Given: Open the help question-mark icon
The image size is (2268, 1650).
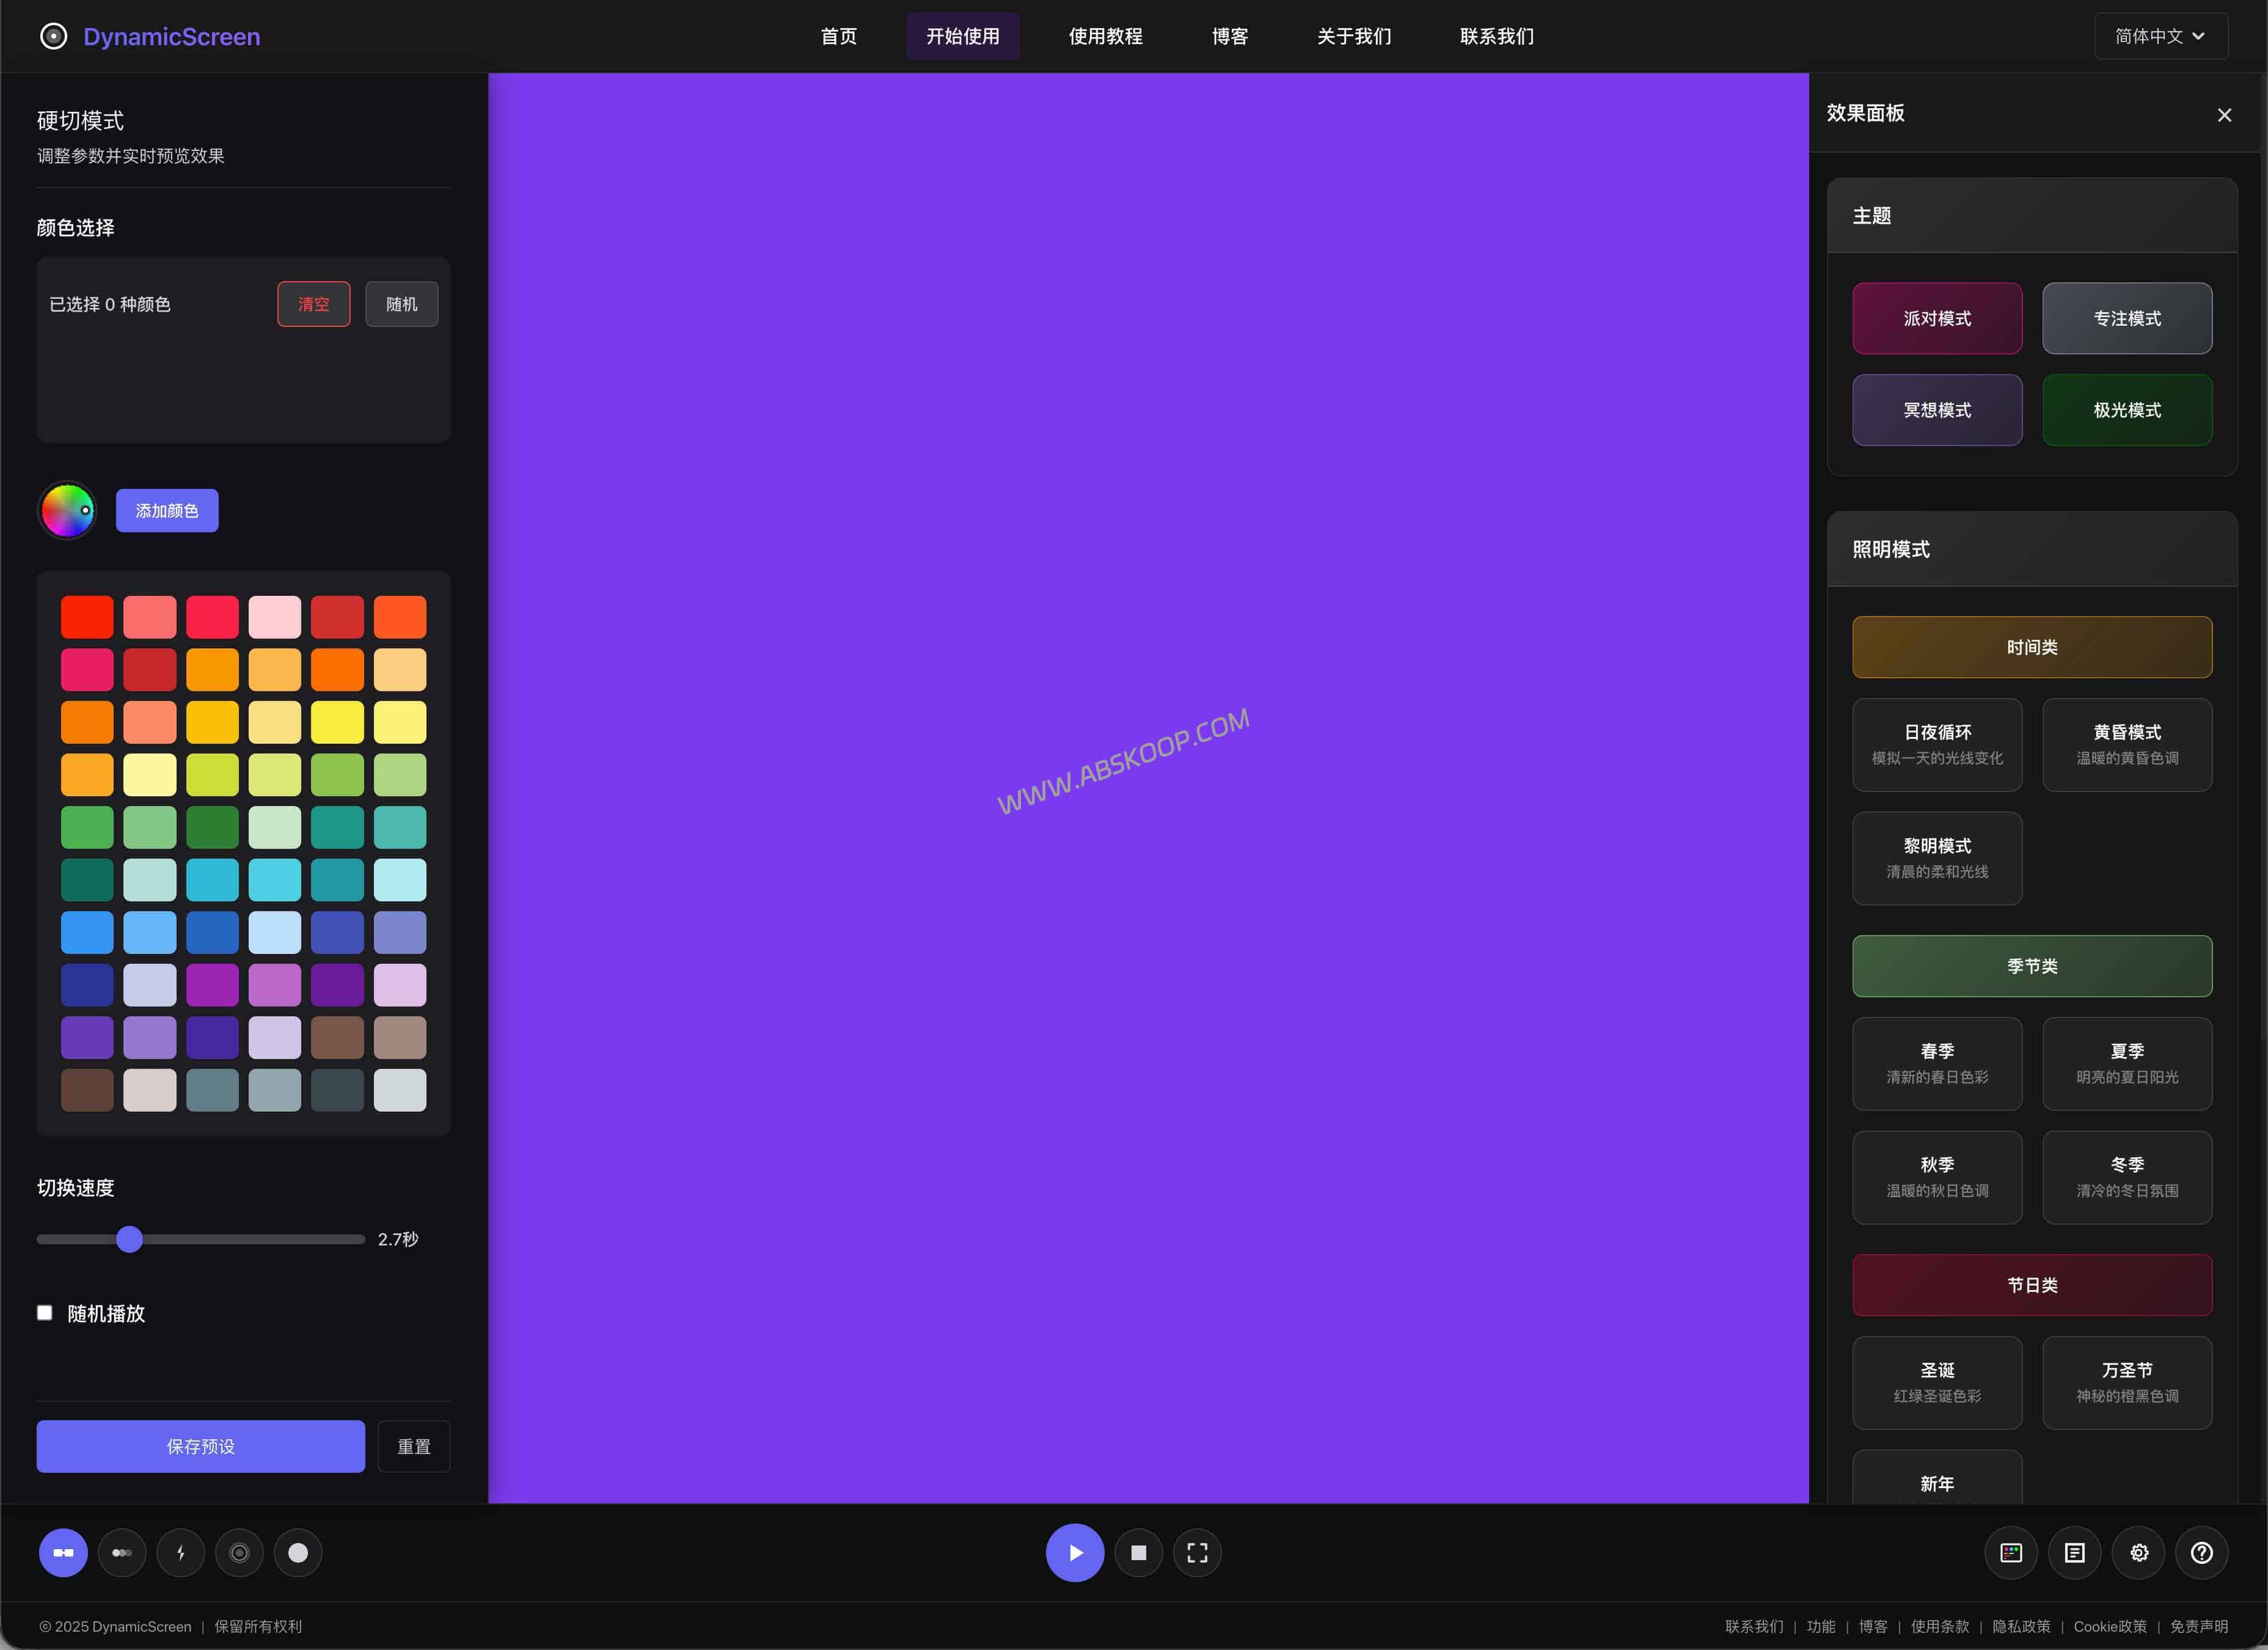Looking at the screenshot, I should 2202,1552.
